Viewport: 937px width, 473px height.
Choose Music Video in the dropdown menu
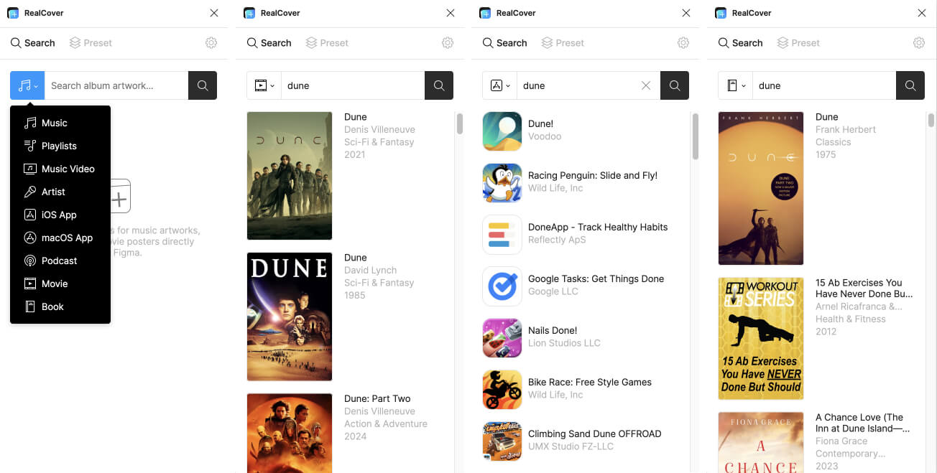(68, 169)
